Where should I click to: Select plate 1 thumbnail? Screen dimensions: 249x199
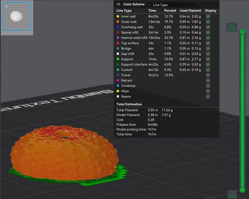point(17,16)
